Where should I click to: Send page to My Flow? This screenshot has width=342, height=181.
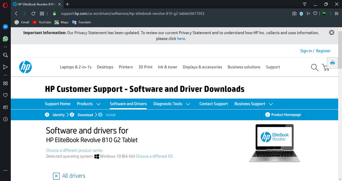pyautogui.click(x=308, y=14)
